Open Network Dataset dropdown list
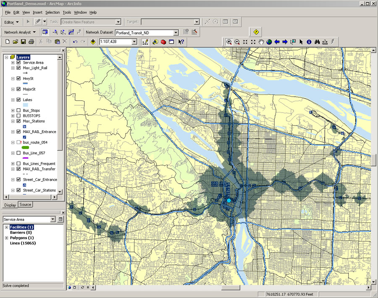The image size is (378, 298). coord(176,32)
